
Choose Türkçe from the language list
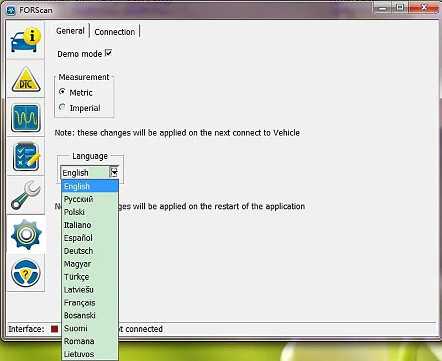(x=90, y=276)
